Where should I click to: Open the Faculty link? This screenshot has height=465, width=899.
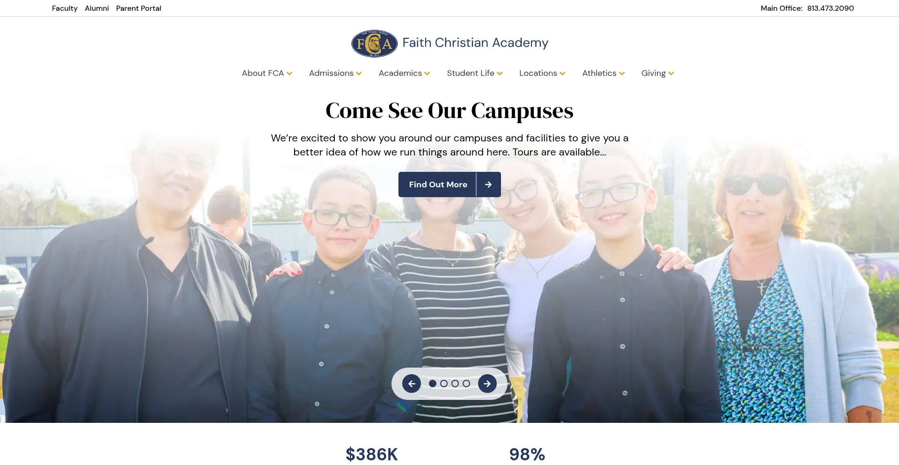[65, 8]
